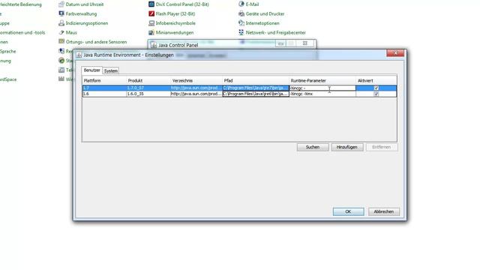Click Verzeichnis column header
Viewport: 480px width, 270px height.
point(196,80)
